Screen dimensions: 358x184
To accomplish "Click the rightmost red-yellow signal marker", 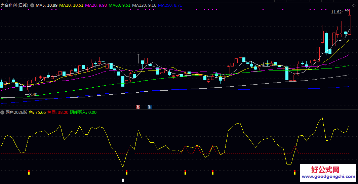I will coord(294,173).
